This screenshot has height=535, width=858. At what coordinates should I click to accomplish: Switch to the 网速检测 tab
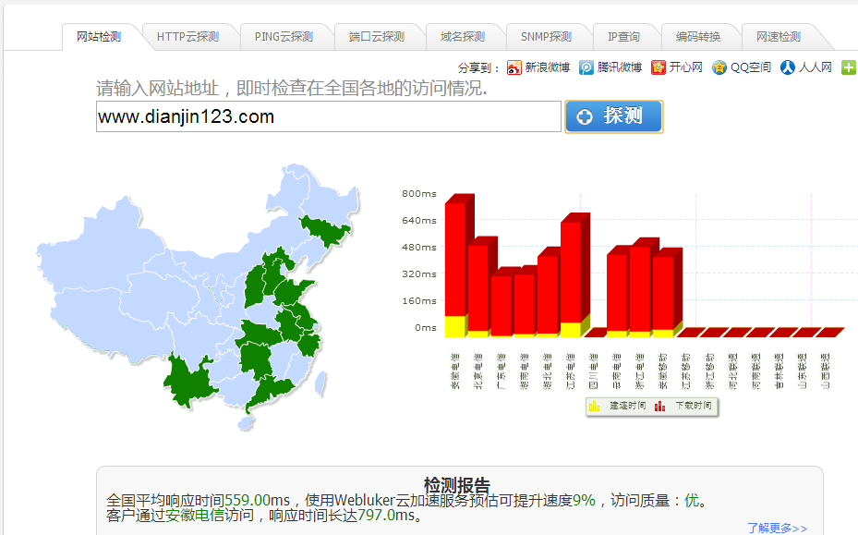click(778, 37)
